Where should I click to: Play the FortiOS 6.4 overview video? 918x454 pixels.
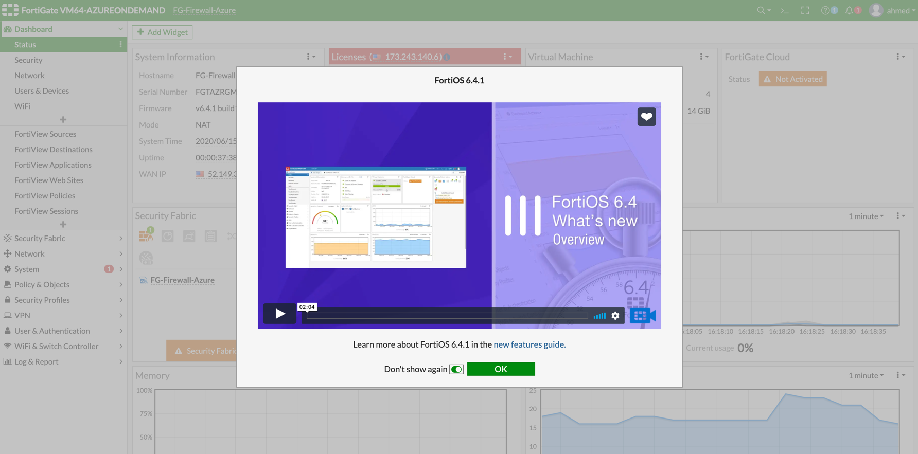pyautogui.click(x=279, y=314)
